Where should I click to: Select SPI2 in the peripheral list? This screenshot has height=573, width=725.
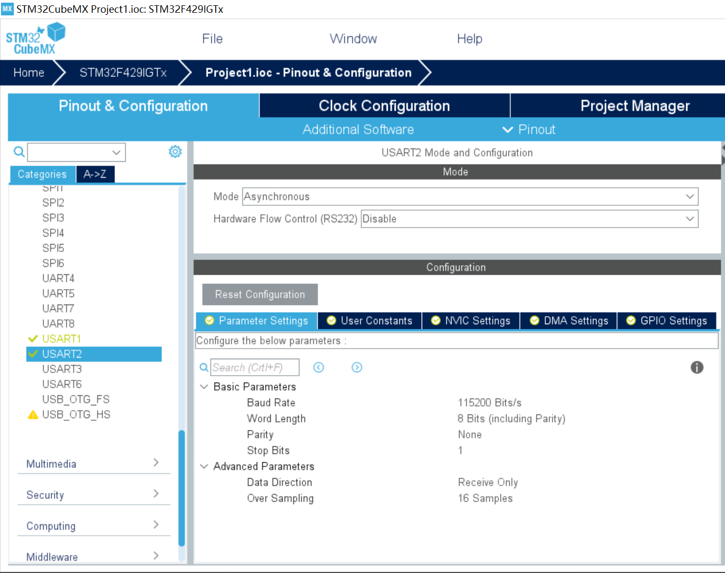[53, 203]
